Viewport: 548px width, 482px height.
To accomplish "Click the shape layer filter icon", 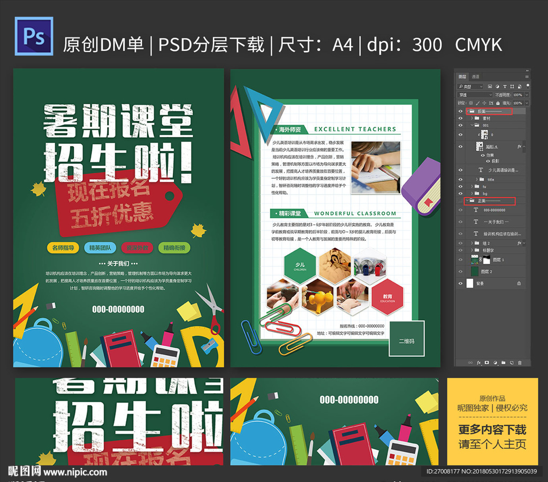I will pyautogui.click(x=512, y=86).
